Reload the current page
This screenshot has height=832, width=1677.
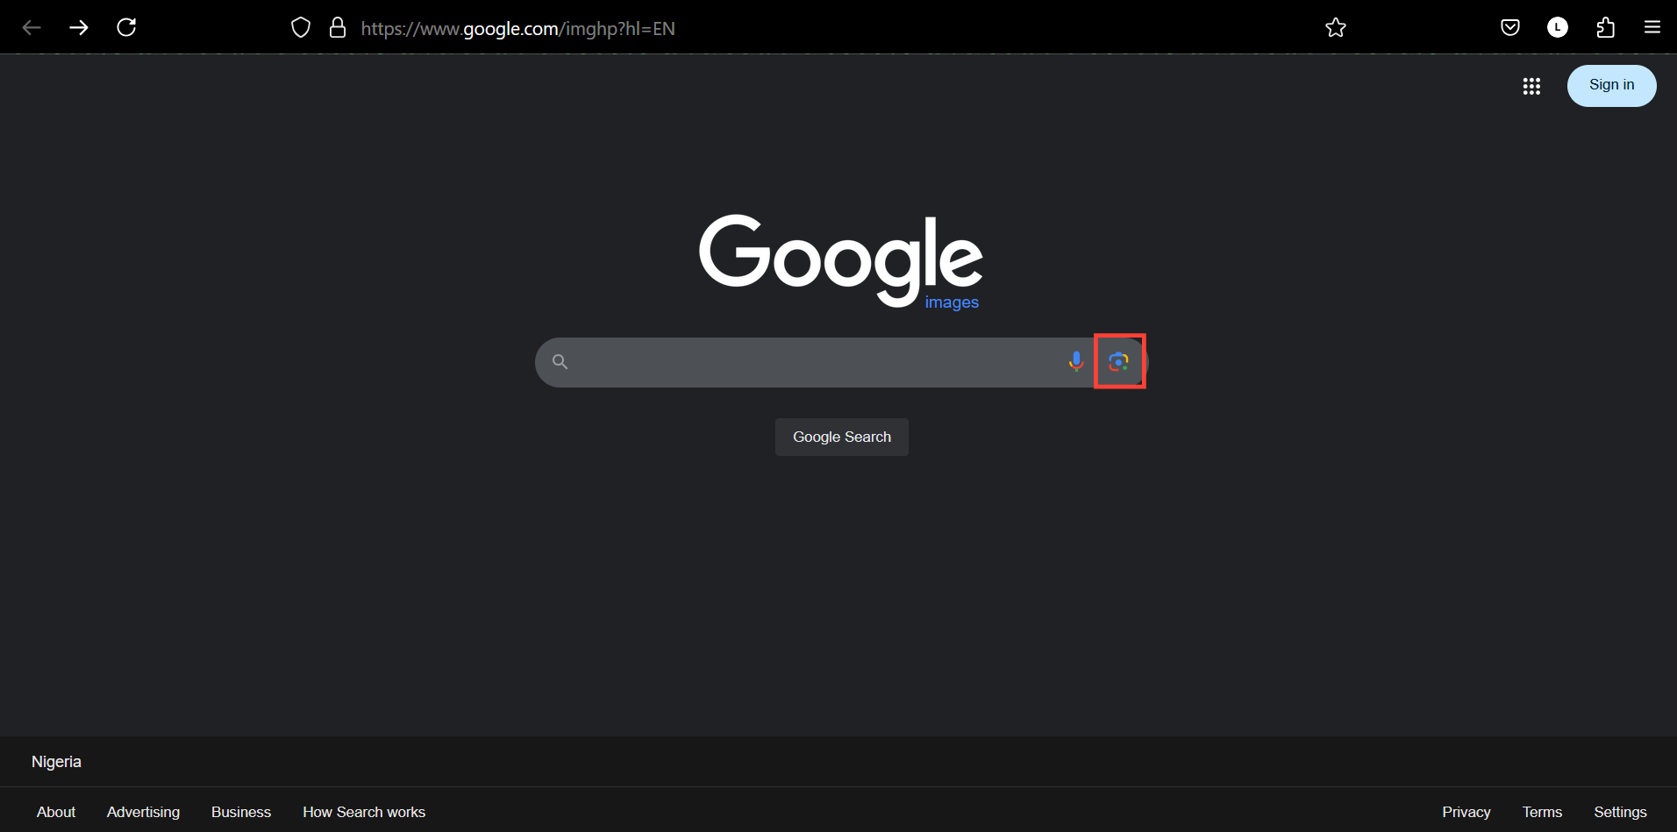[126, 27]
